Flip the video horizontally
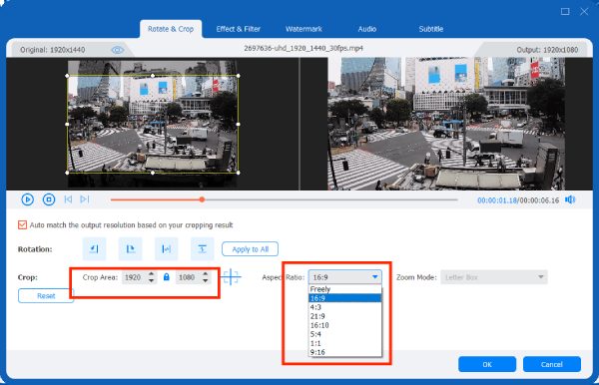This screenshot has width=599, height=385. point(166,248)
